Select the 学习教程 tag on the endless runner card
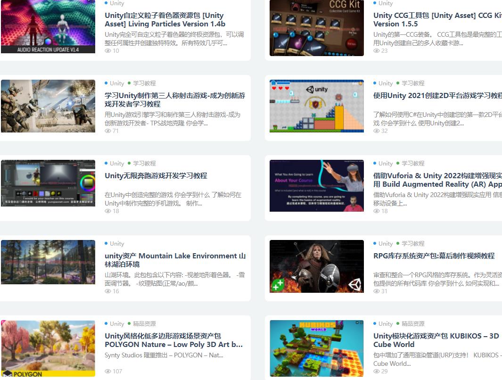502x380 pixels. 144,163
